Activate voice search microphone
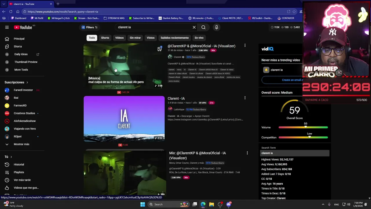The width and height of the screenshot is (371, 209). pos(217,27)
